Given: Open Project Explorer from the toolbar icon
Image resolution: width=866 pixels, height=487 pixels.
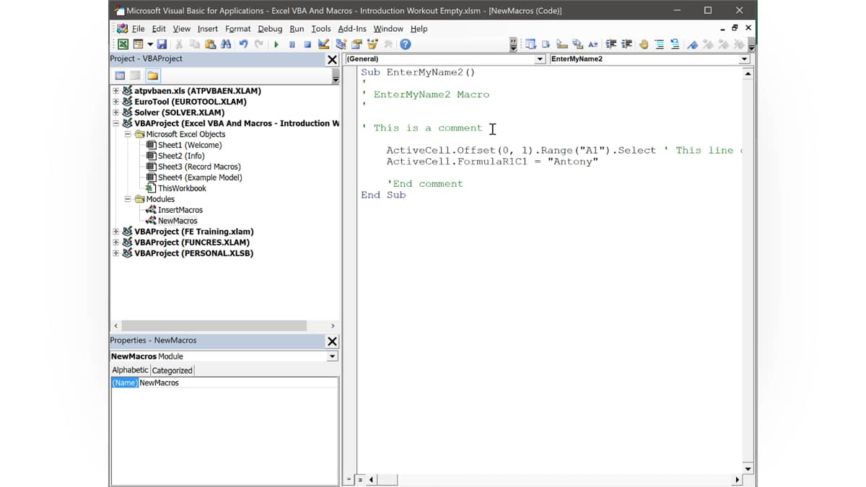Looking at the screenshot, I should click(341, 45).
